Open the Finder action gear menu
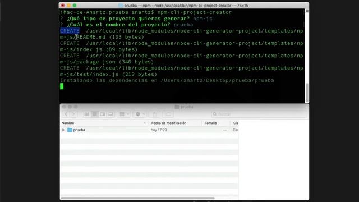This screenshot has width=359, height=202. [140, 114]
